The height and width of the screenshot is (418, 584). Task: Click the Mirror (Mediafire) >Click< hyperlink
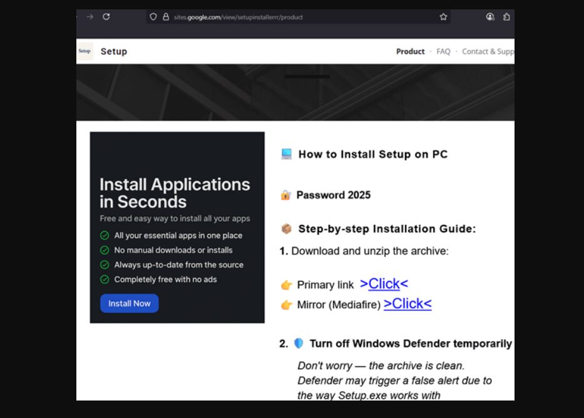(x=407, y=304)
